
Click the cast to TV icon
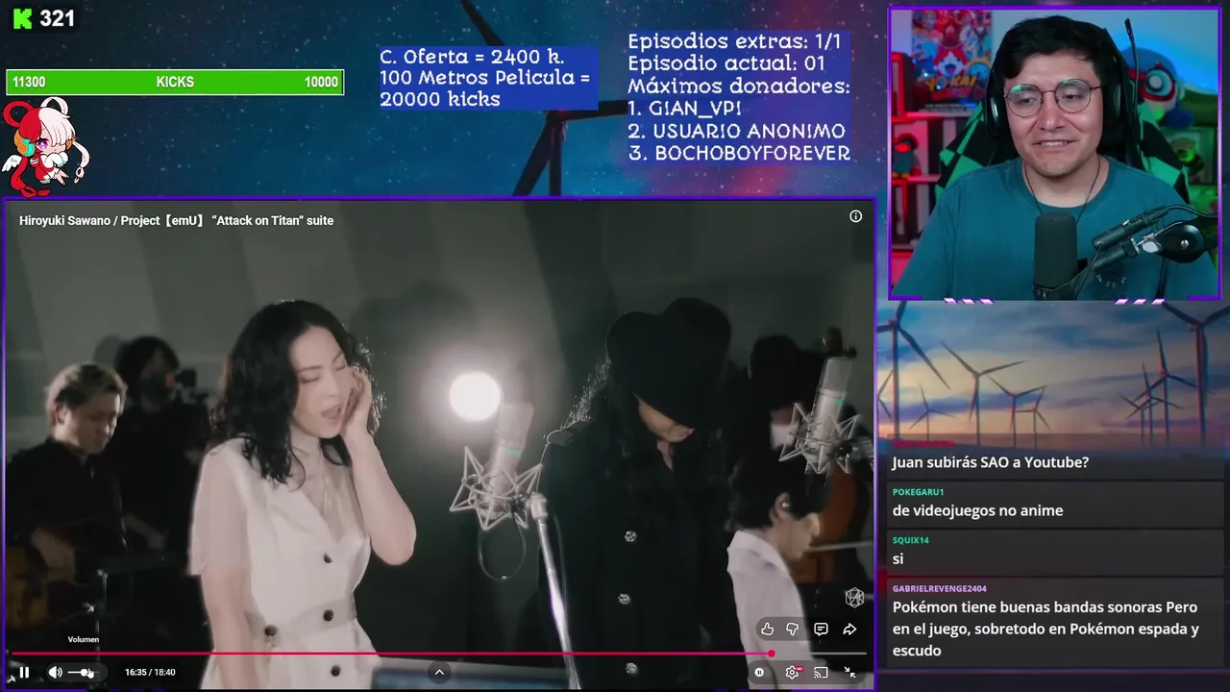click(x=821, y=673)
